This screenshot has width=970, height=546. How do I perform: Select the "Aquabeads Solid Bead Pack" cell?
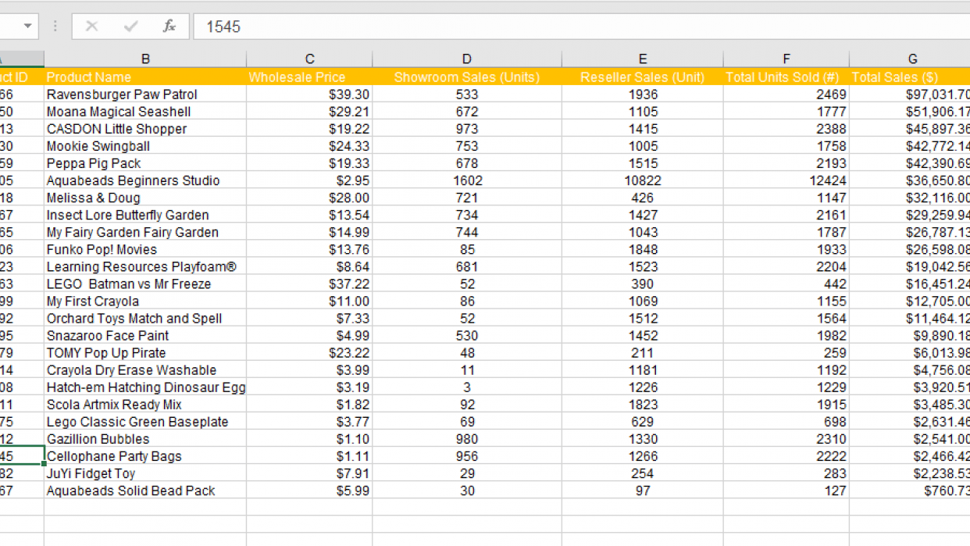click(x=145, y=490)
